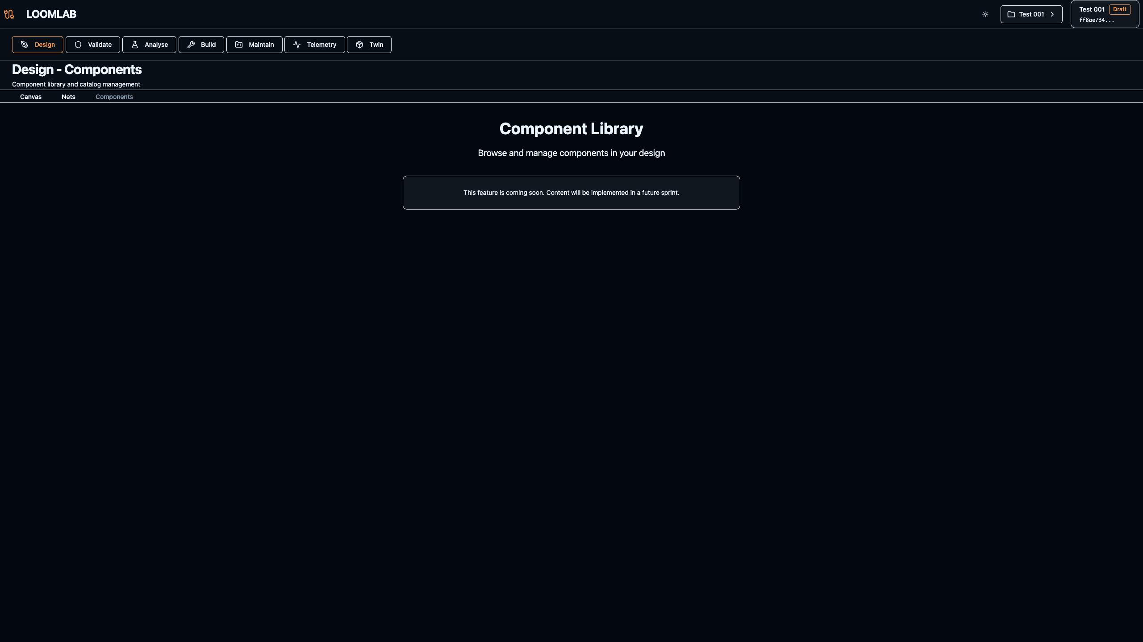Select the Components tab
The width and height of the screenshot is (1143, 642).
click(x=114, y=96)
